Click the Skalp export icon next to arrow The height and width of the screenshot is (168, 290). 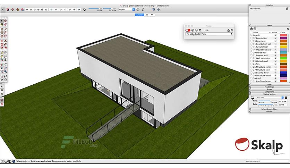click(228, 30)
